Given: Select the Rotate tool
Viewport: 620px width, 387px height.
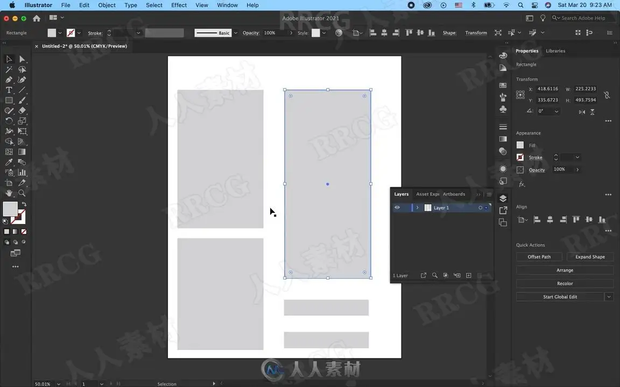Looking at the screenshot, I should [9, 121].
